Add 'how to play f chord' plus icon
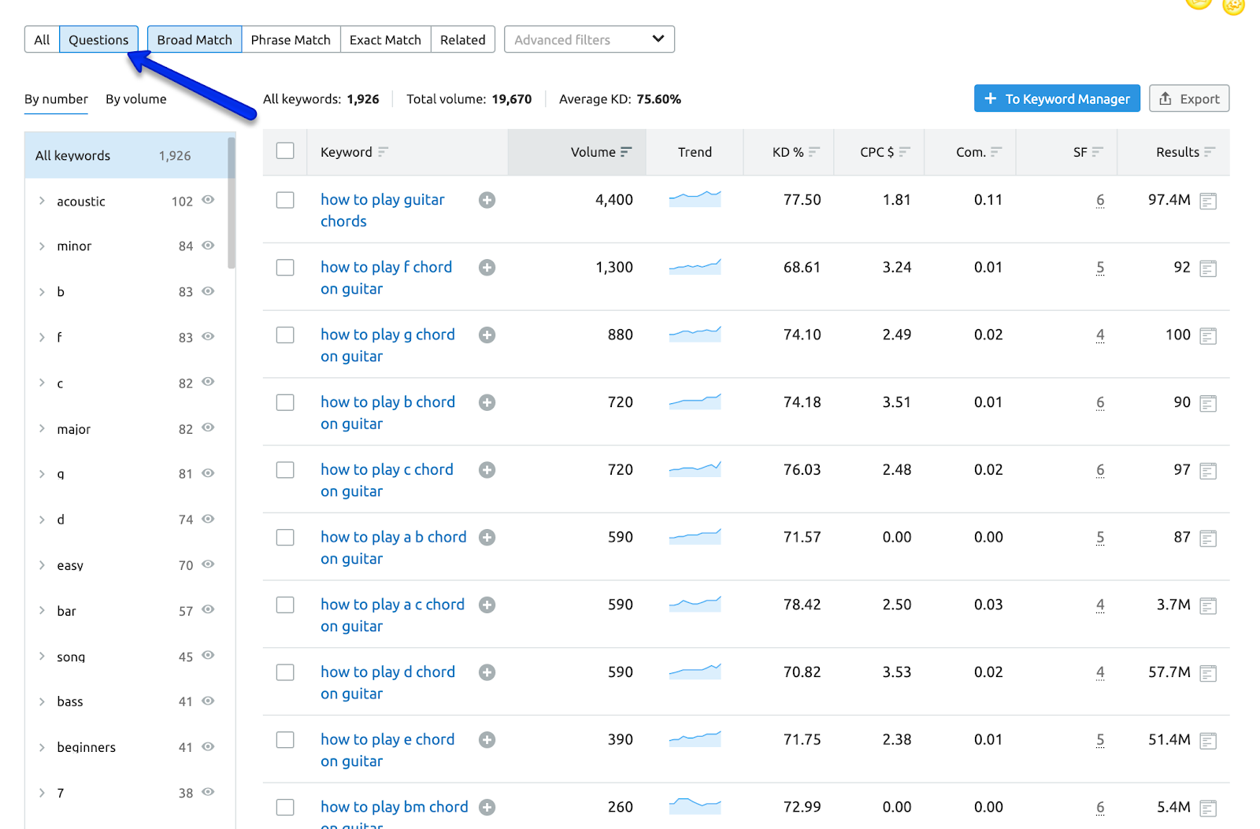This screenshot has height=829, width=1260. 487,268
